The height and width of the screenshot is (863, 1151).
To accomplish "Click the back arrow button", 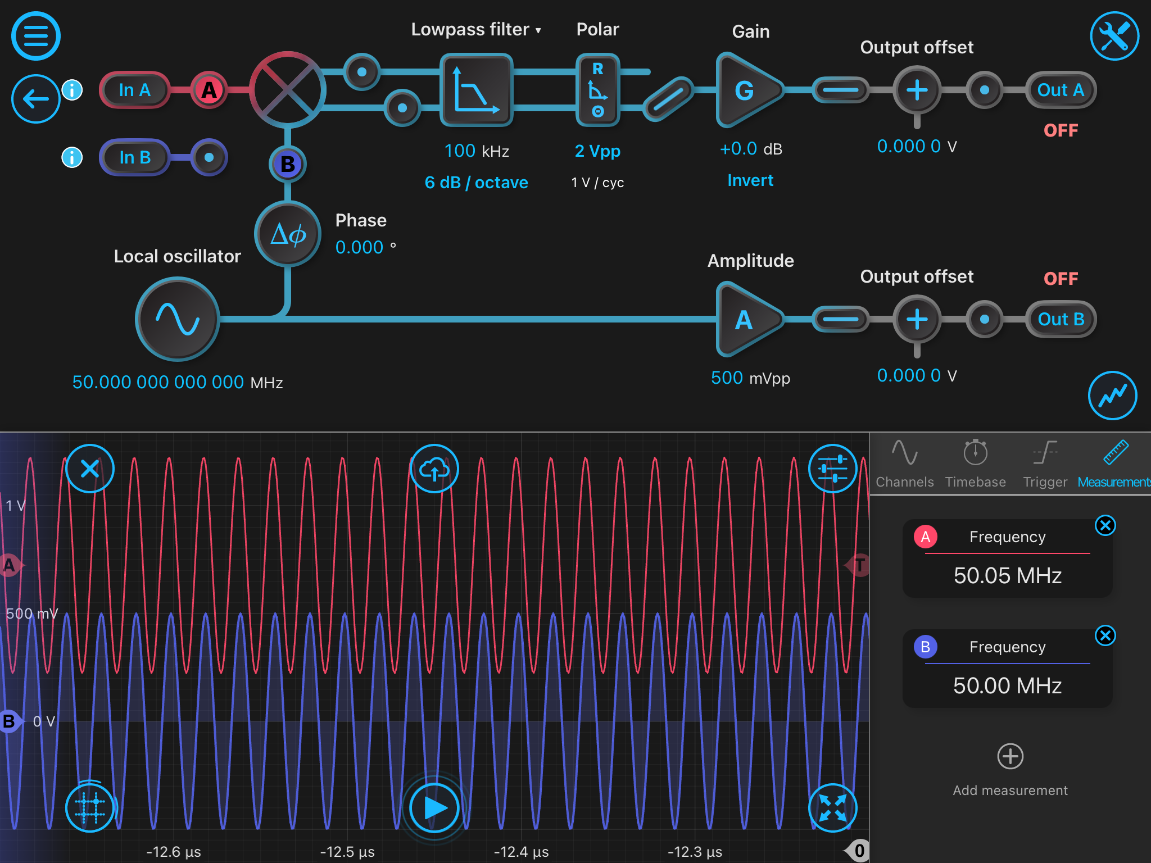I will tap(35, 99).
